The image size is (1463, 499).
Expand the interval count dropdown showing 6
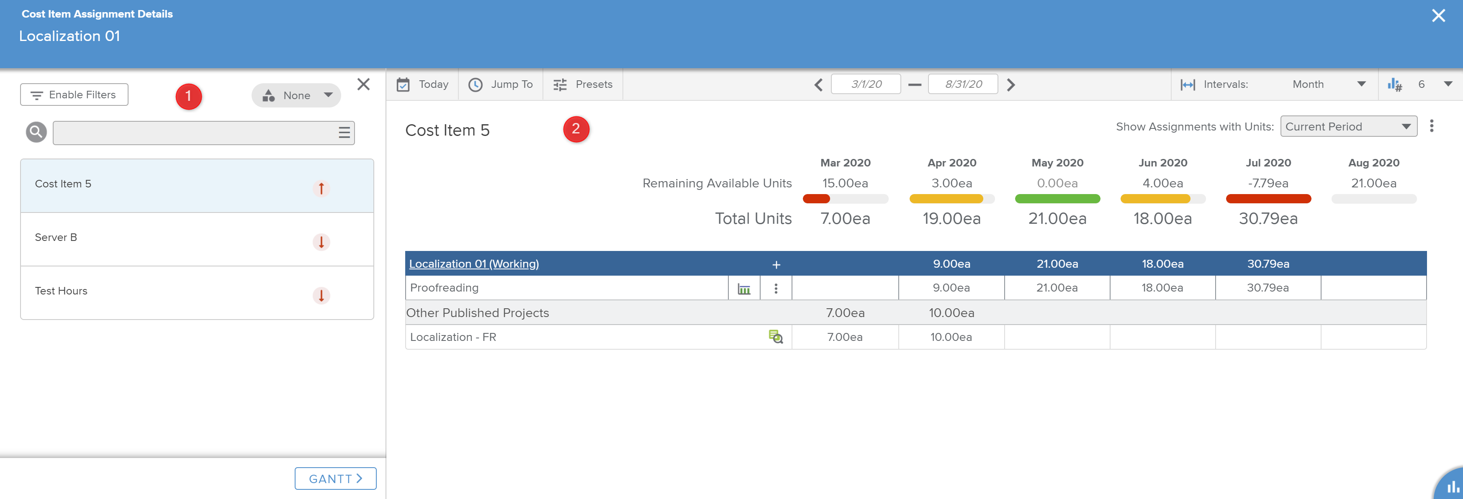[x=1448, y=84]
